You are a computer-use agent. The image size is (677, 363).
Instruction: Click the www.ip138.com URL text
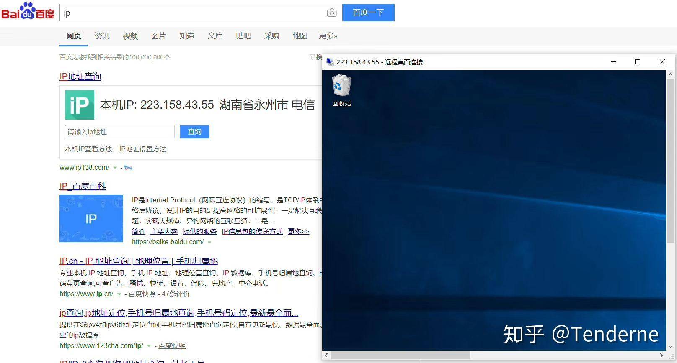click(84, 168)
